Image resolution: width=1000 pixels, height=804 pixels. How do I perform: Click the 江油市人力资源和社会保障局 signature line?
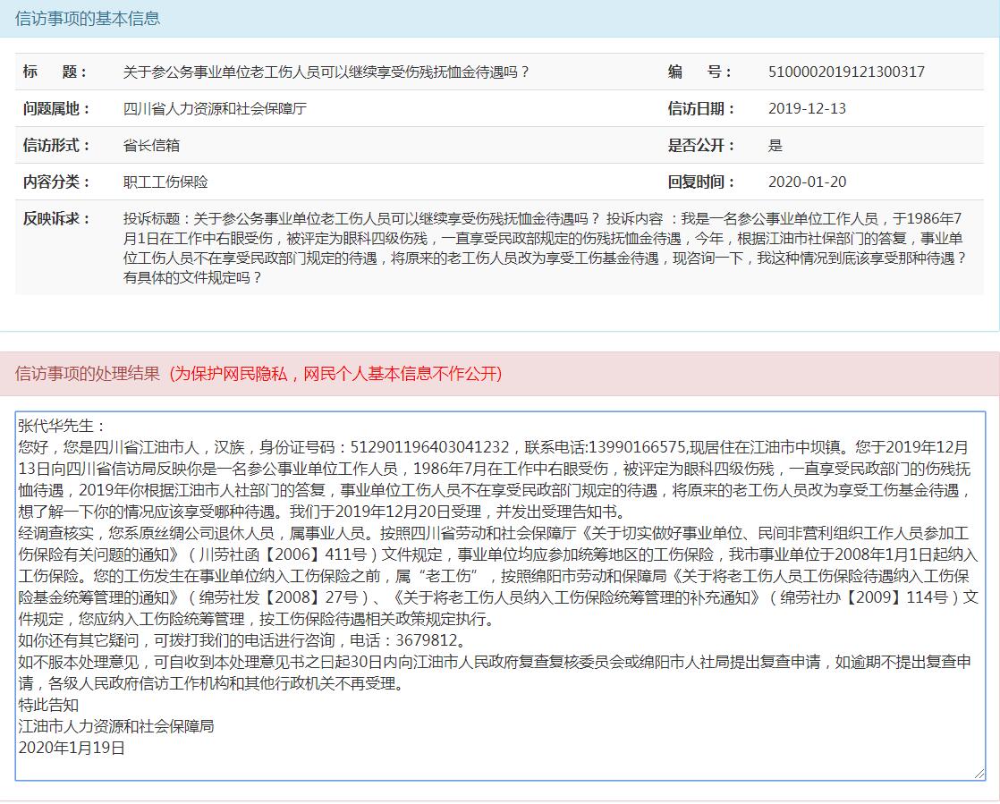pyautogui.click(x=116, y=726)
